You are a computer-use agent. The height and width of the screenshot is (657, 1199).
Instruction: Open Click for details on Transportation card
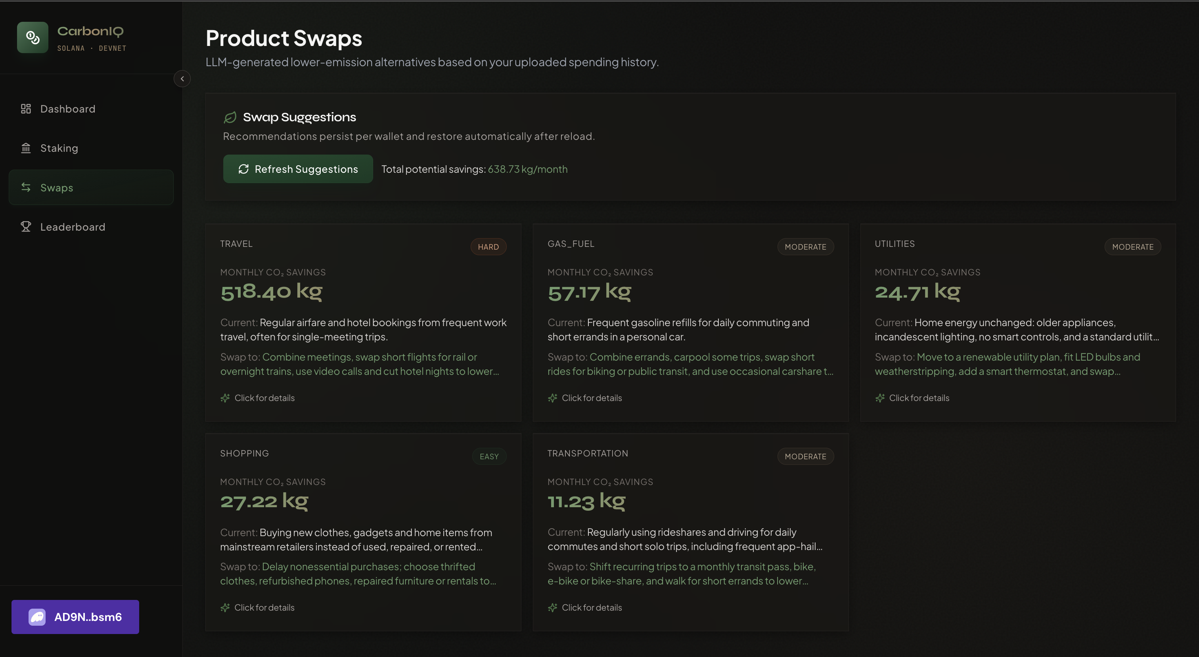(591, 607)
